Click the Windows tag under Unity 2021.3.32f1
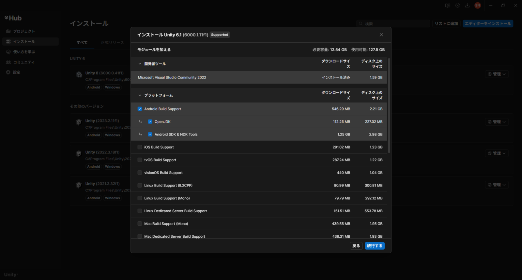The width and height of the screenshot is (522, 280). (x=113, y=198)
